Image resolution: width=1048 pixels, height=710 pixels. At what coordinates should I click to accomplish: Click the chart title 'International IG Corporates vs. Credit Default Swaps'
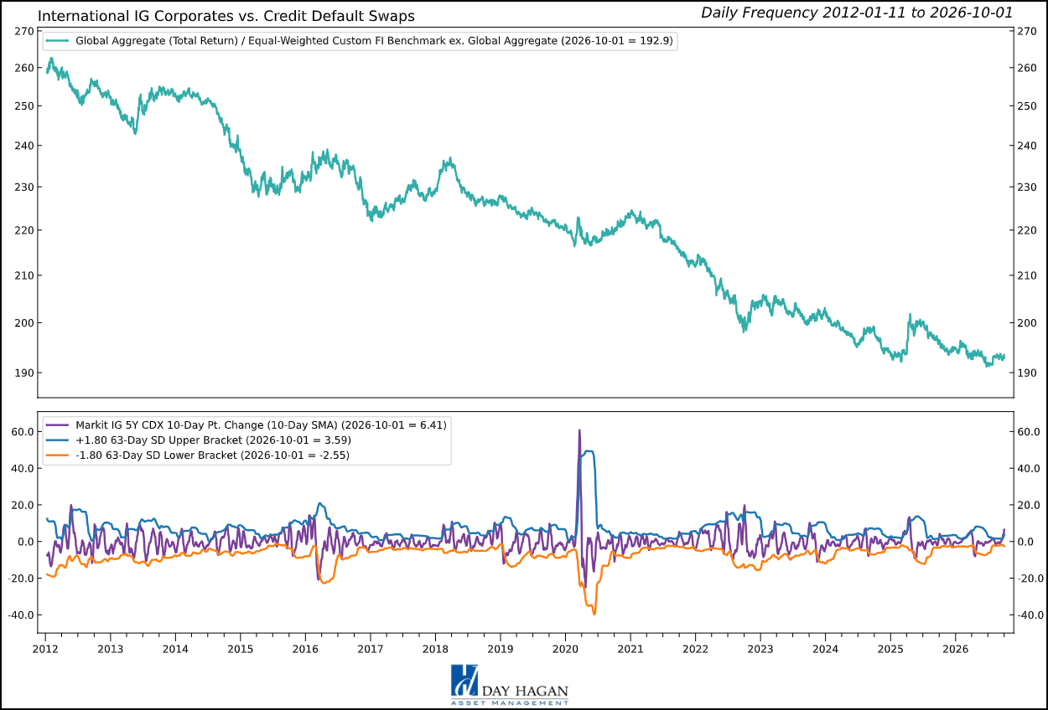(x=226, y=16)
